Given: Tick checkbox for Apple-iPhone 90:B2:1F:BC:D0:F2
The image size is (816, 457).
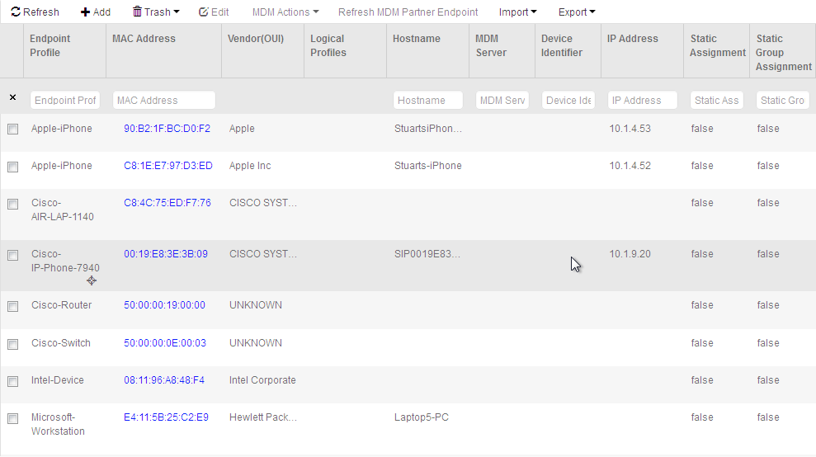Looking at the screenshot, I should pos(12,130).
